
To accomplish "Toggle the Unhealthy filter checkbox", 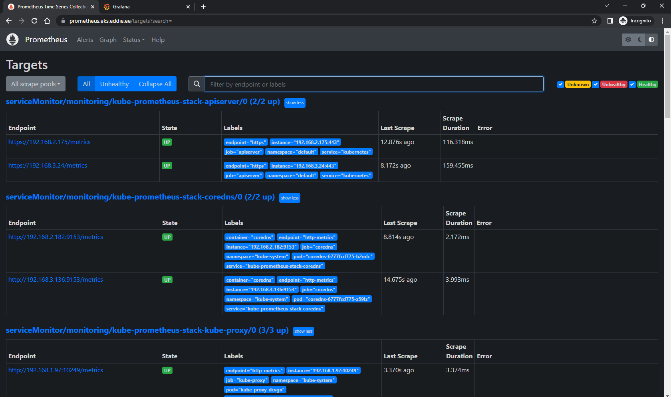I will [596, 85].
